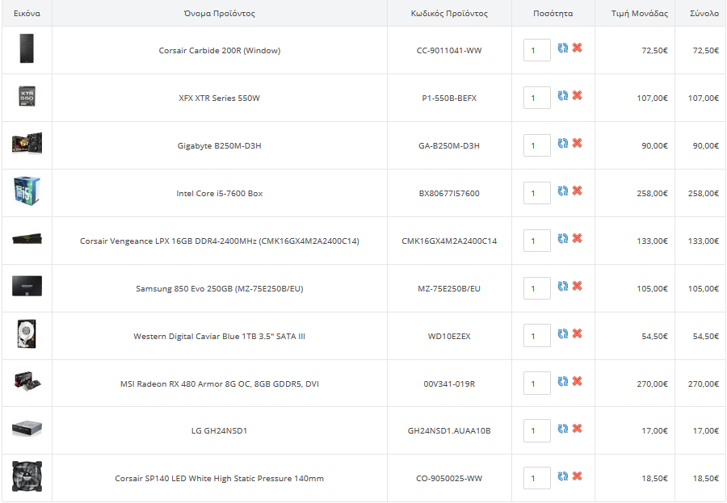
Task: Open Corsair Carbide 200R case thumbnail
Action: coord(27,48)
